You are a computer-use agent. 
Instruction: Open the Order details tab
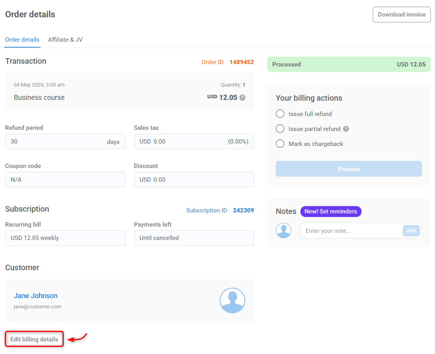(22, 40)
